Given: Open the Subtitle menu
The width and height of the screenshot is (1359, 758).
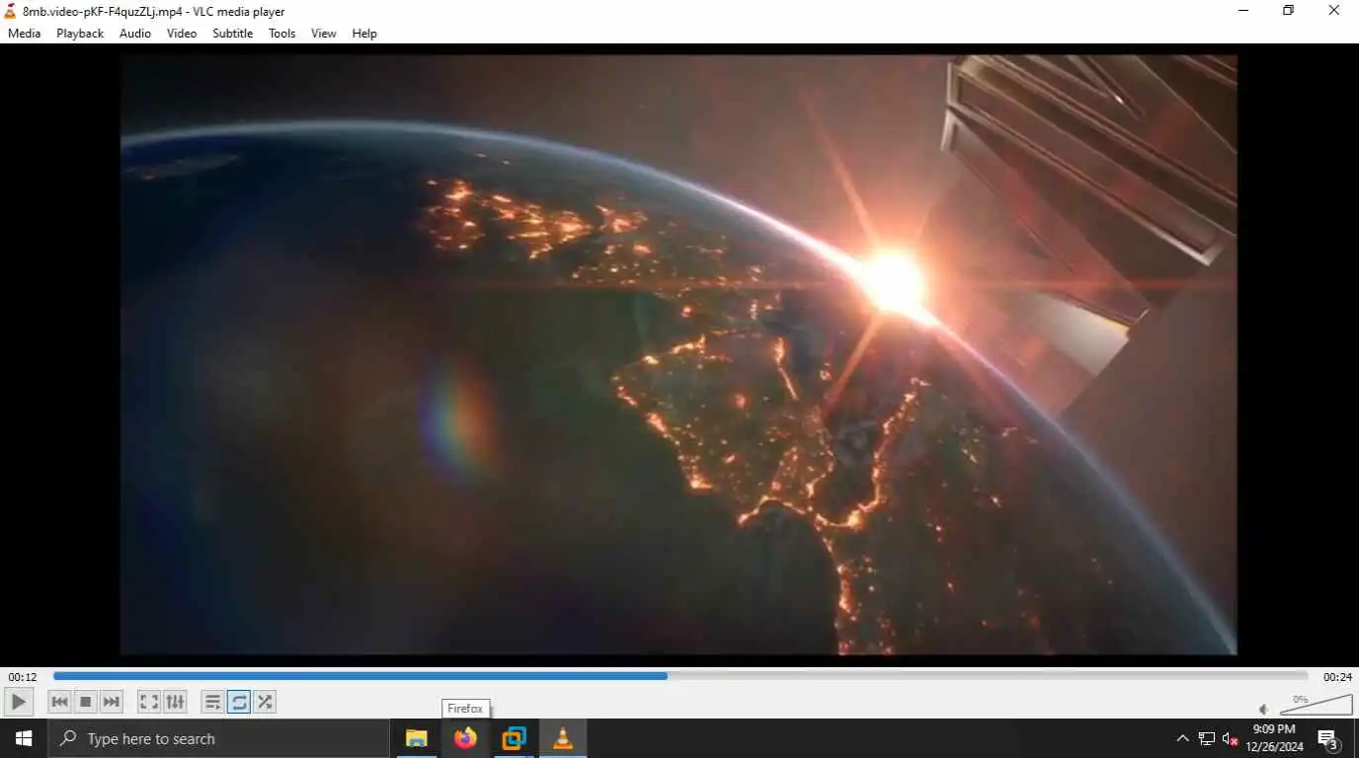Looking at the screenshot, I should coord(233,34).
